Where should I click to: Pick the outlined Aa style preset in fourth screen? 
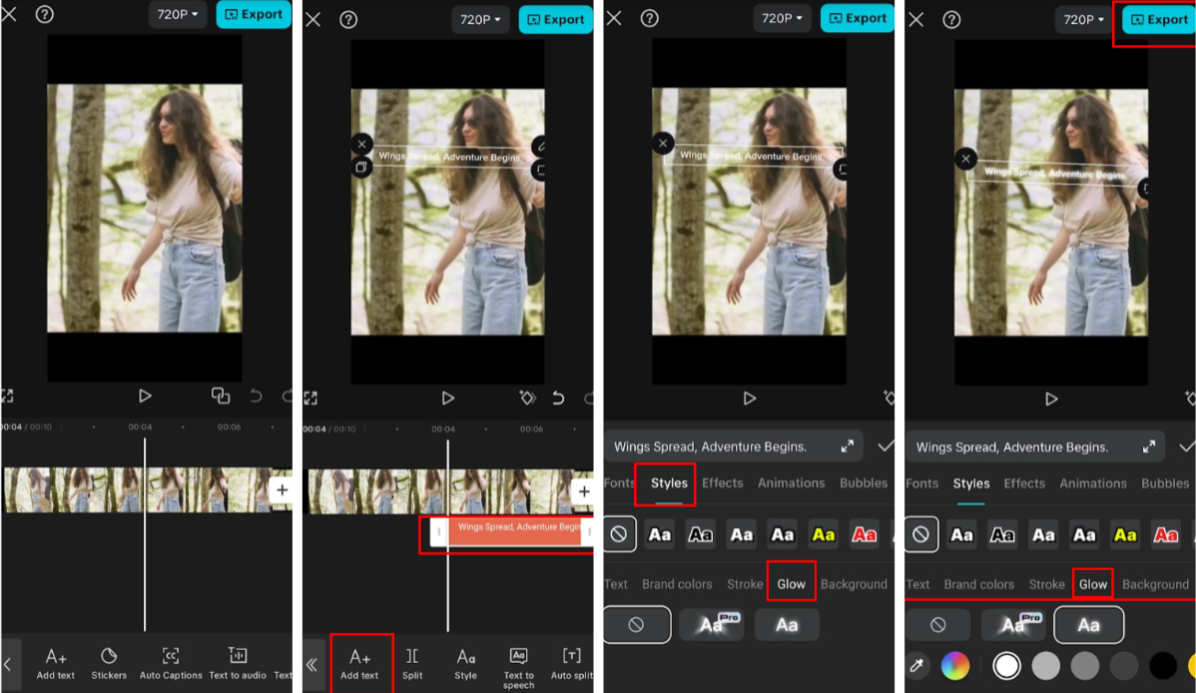tap(1002, 535)
